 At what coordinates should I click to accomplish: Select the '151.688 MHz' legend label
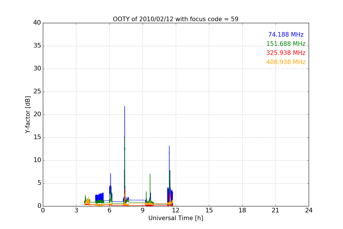coord(286,44)
